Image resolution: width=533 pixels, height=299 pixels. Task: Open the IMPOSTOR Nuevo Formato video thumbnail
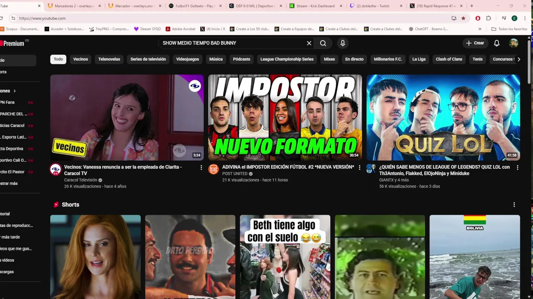pyautogui.click(x=285, y=118)
